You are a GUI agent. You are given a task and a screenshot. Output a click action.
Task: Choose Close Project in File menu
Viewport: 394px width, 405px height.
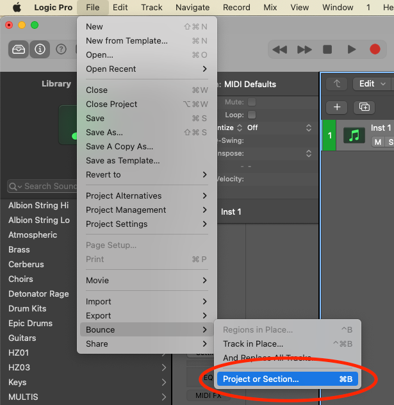(147, 104)
